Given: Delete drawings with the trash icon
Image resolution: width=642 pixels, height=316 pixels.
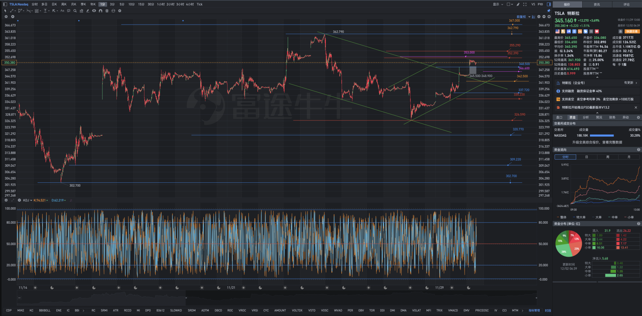Looking at the screenshot, I should 107,11.
